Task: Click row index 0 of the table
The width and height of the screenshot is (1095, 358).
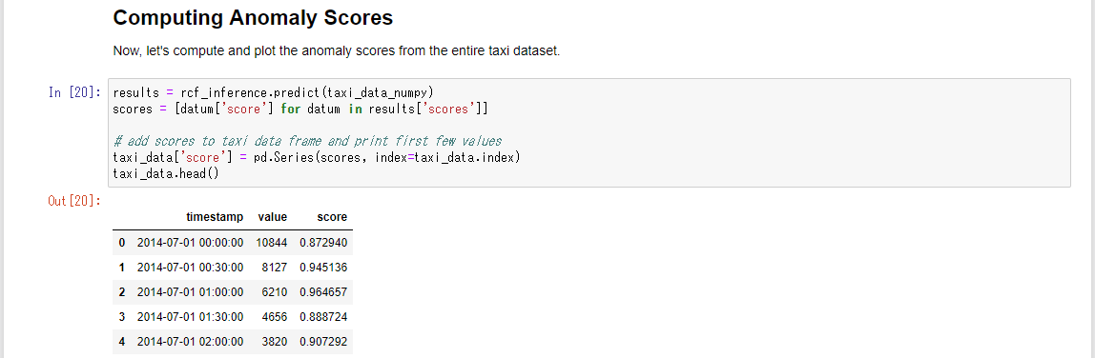Action: pyautogui.click(x=122, y=243)
